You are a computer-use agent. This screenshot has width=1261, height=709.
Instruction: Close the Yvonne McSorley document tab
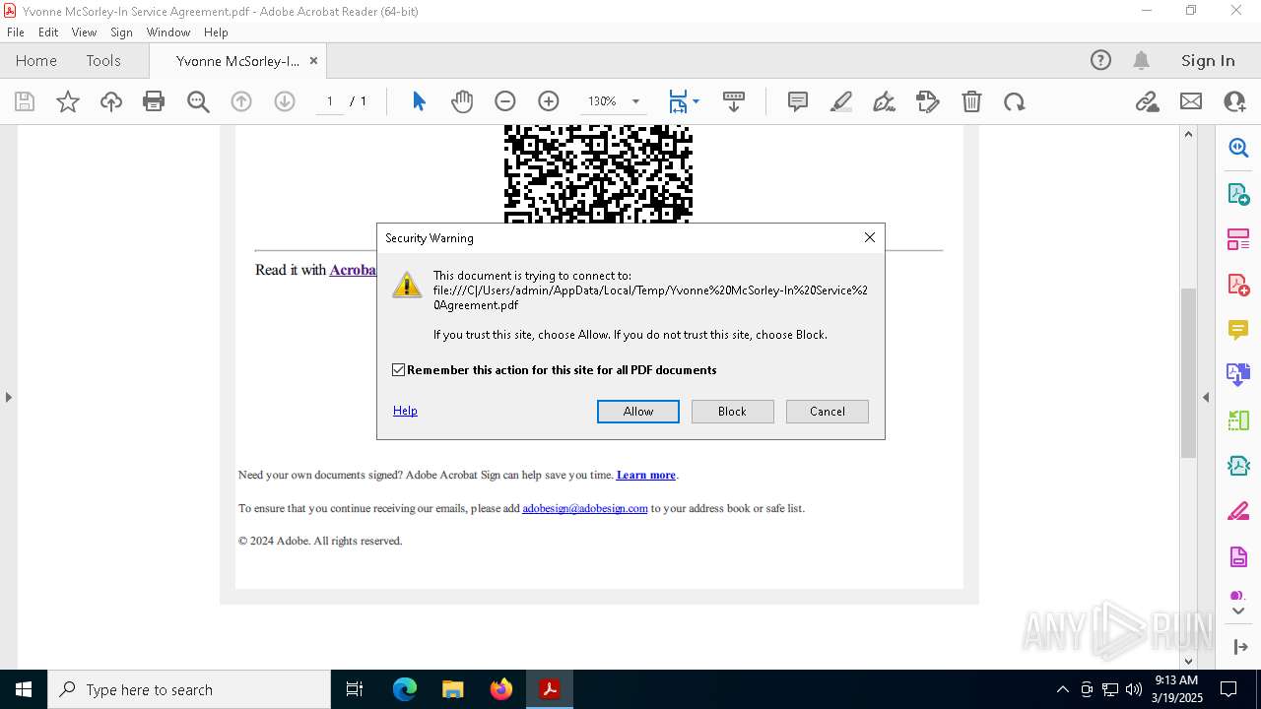[x=313, y=60]
